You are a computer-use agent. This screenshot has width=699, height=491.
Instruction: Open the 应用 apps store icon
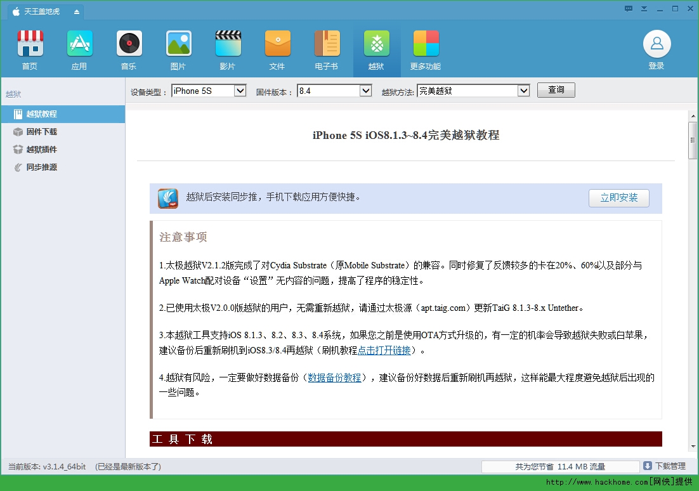tap(79, 44)
